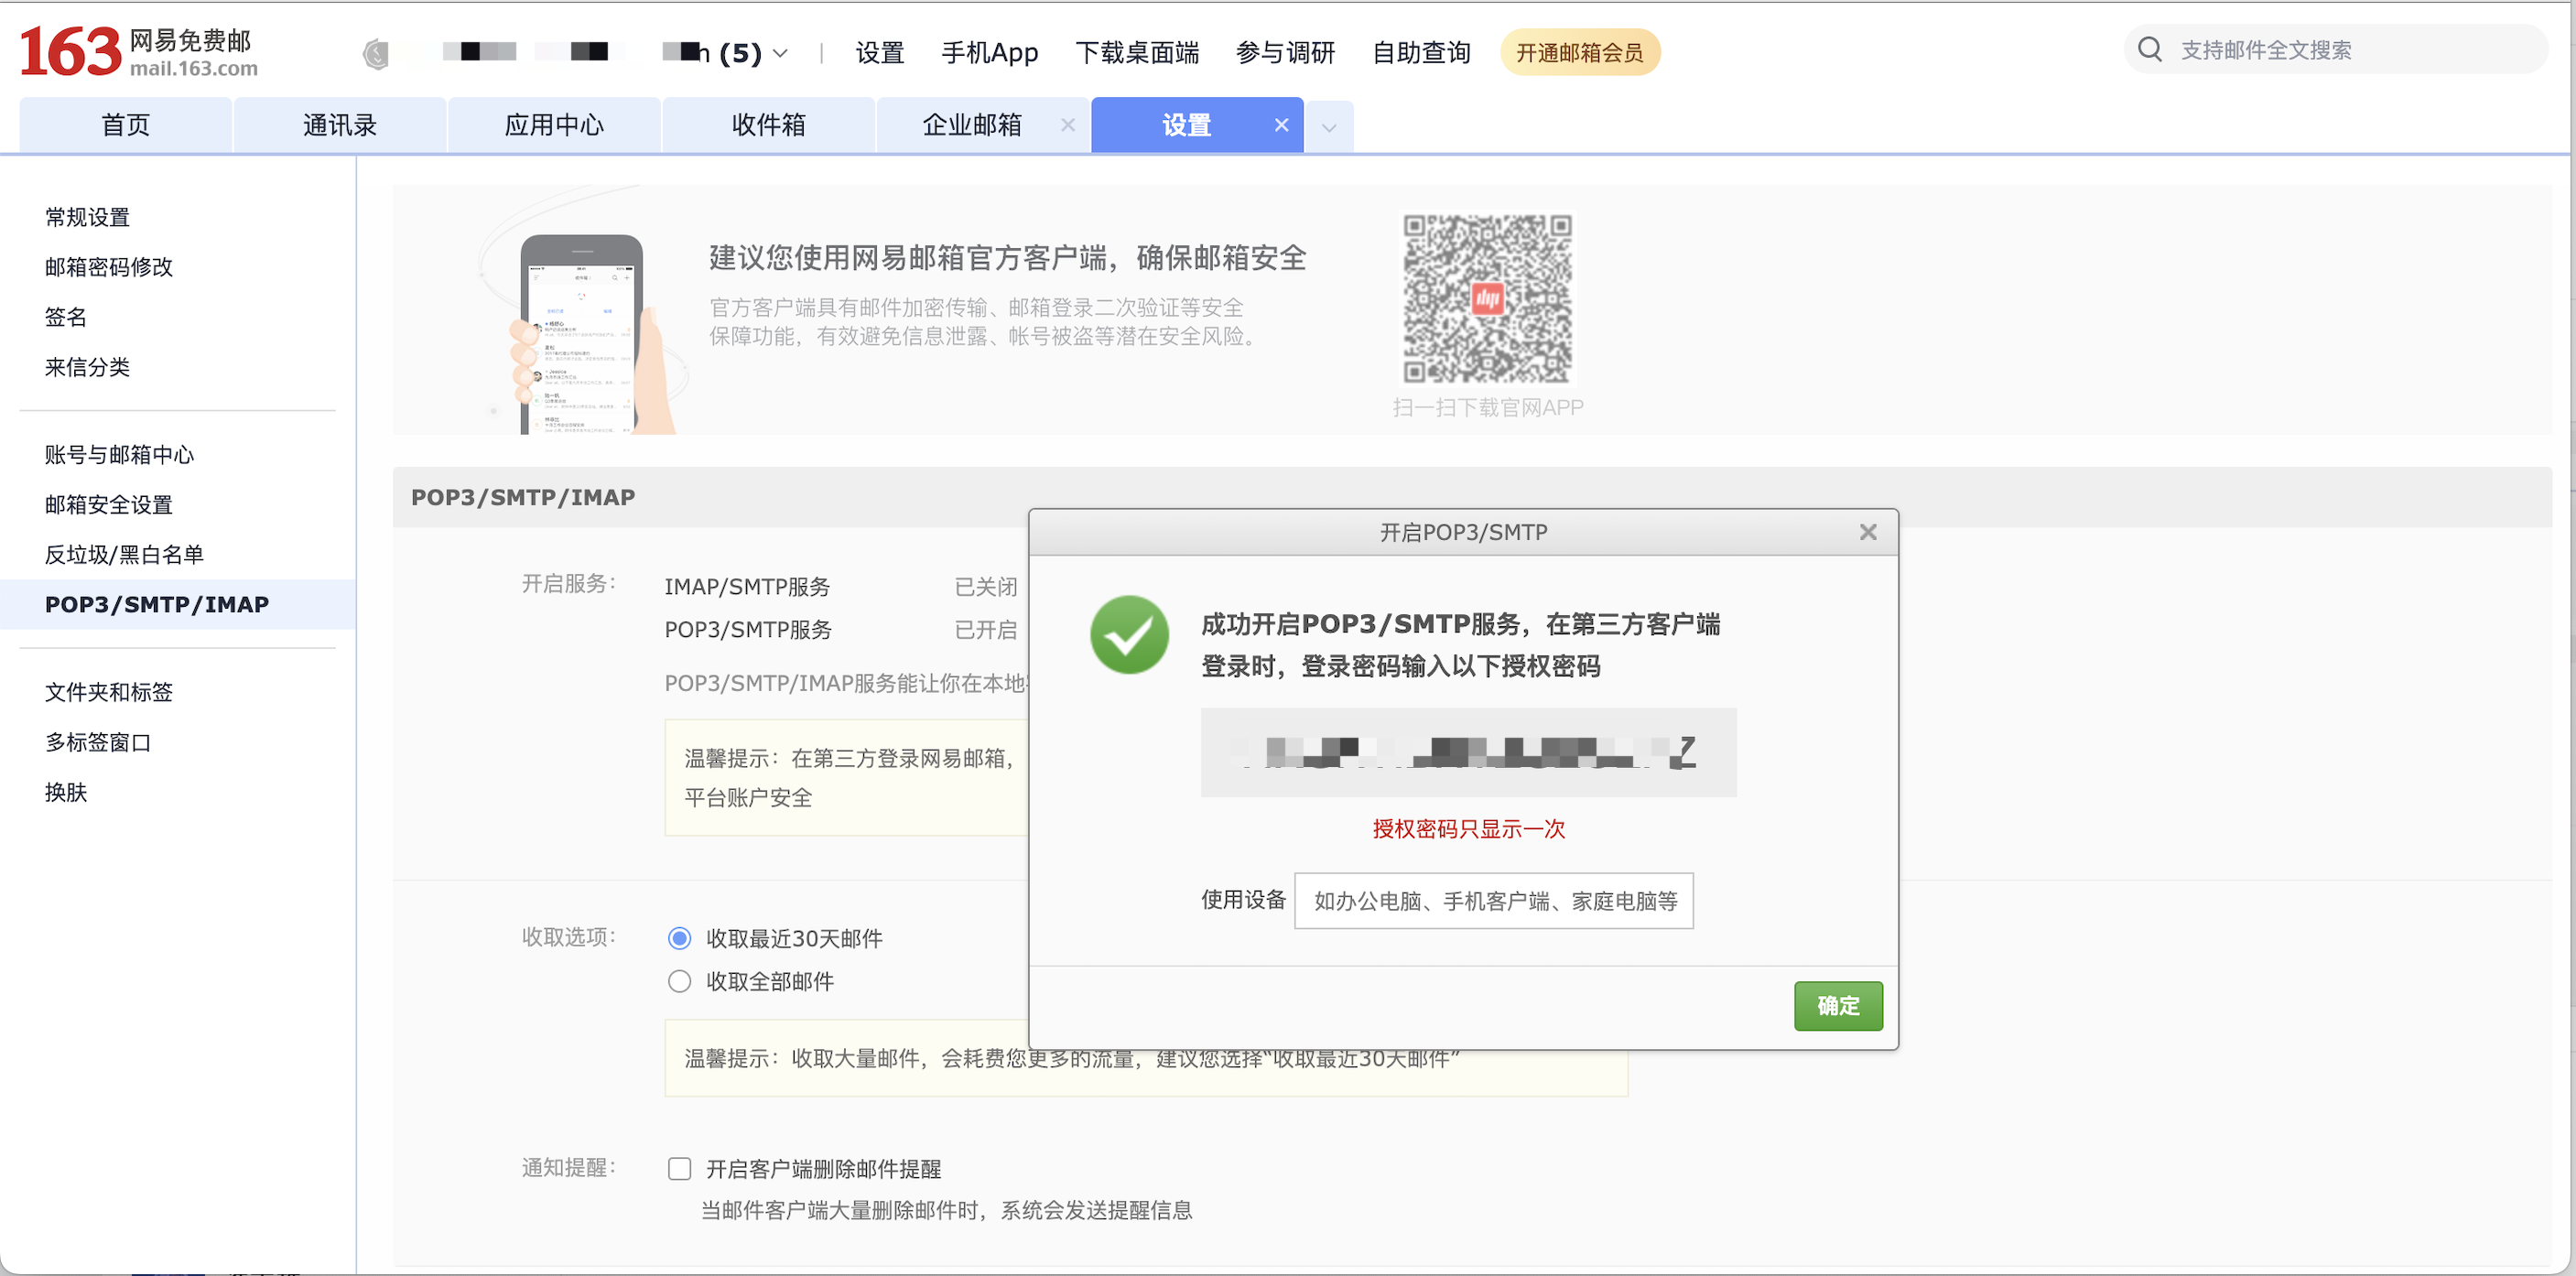This screenshot has height=1276, width=2576.
Task: Switch to the 首页 tab
Action: pos(126,125)
